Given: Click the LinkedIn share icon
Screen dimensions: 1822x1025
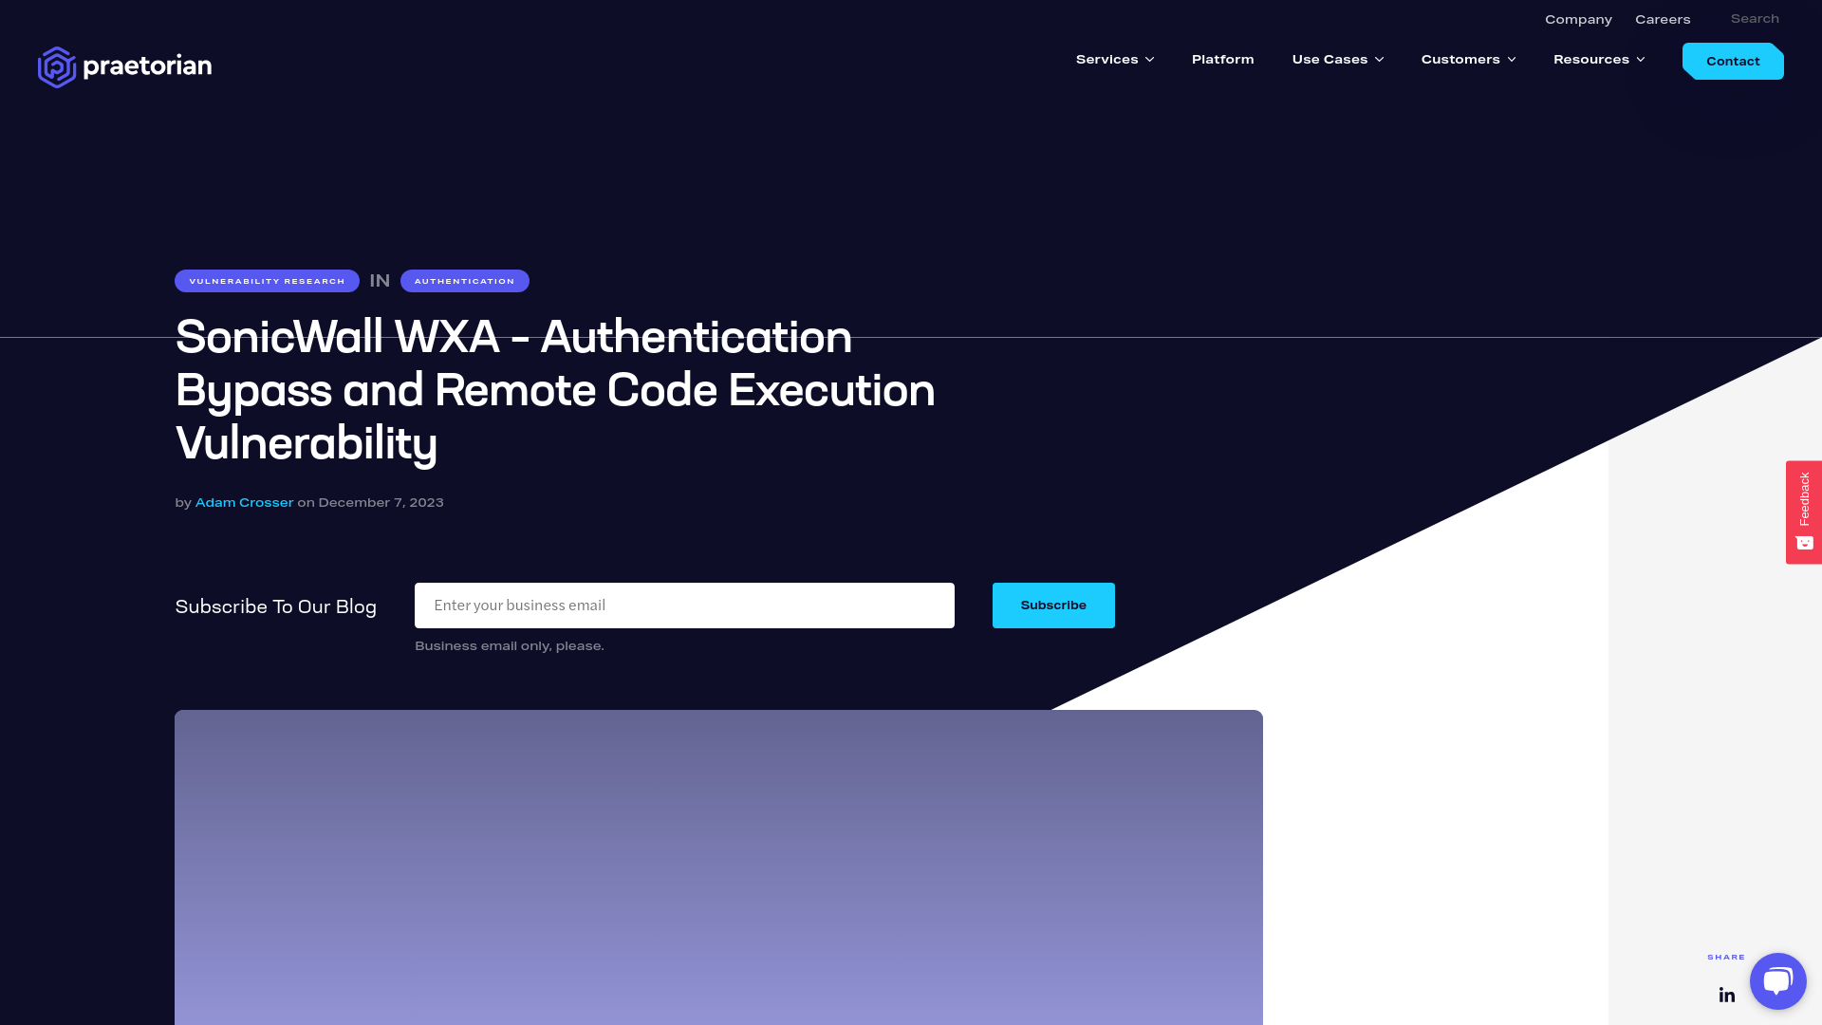Looking at the screenshot, I should (1727, 994).
